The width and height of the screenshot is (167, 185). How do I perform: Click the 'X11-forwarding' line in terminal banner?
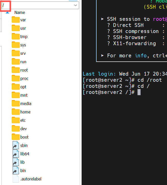tap(136, 44)
